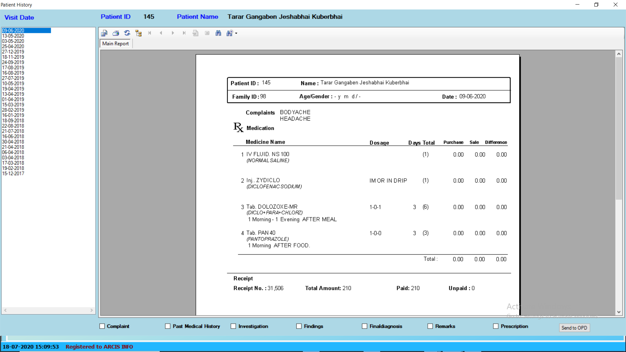Select visit date 18-11-2019
Screen dimensions: 626x352
13,57
